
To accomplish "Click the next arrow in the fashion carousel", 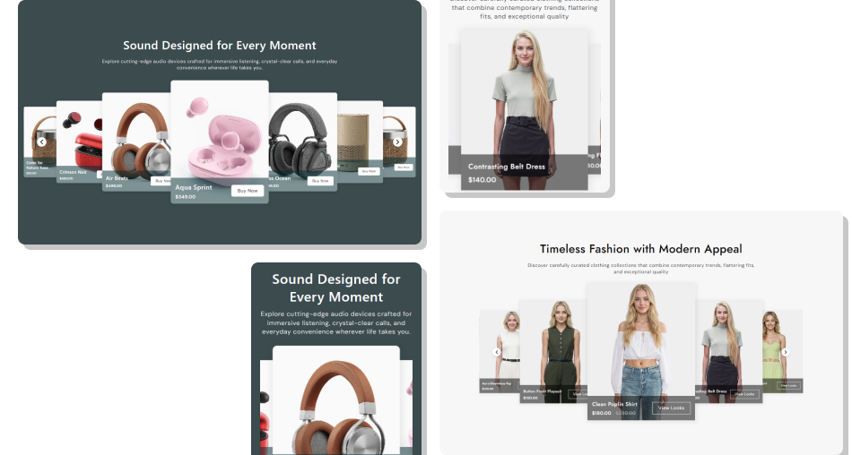I will 785,352.
